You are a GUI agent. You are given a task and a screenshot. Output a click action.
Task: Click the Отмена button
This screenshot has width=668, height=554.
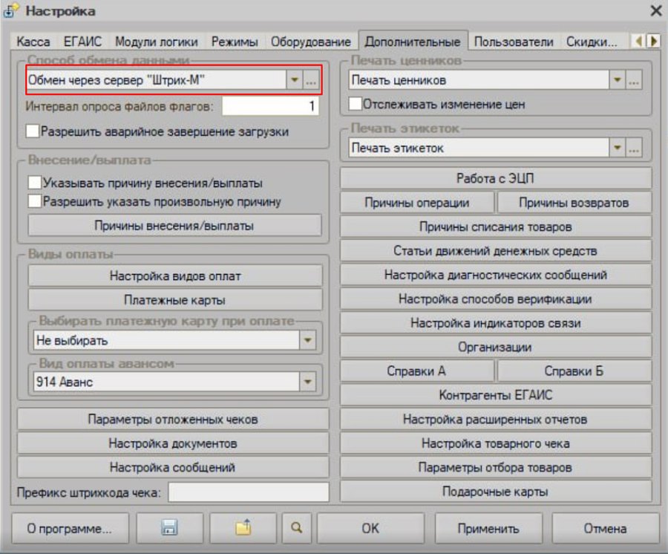point(606,528)
